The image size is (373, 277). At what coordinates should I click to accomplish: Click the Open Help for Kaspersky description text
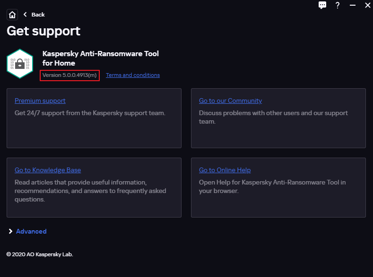tap(272, 186)
